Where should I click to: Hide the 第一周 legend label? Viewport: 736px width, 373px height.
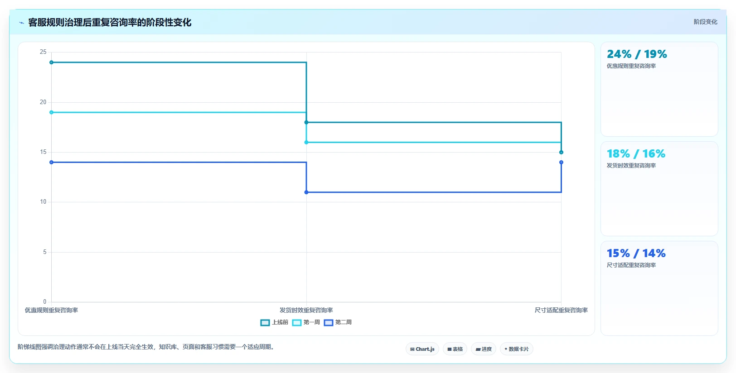click(x=312, y=322)
